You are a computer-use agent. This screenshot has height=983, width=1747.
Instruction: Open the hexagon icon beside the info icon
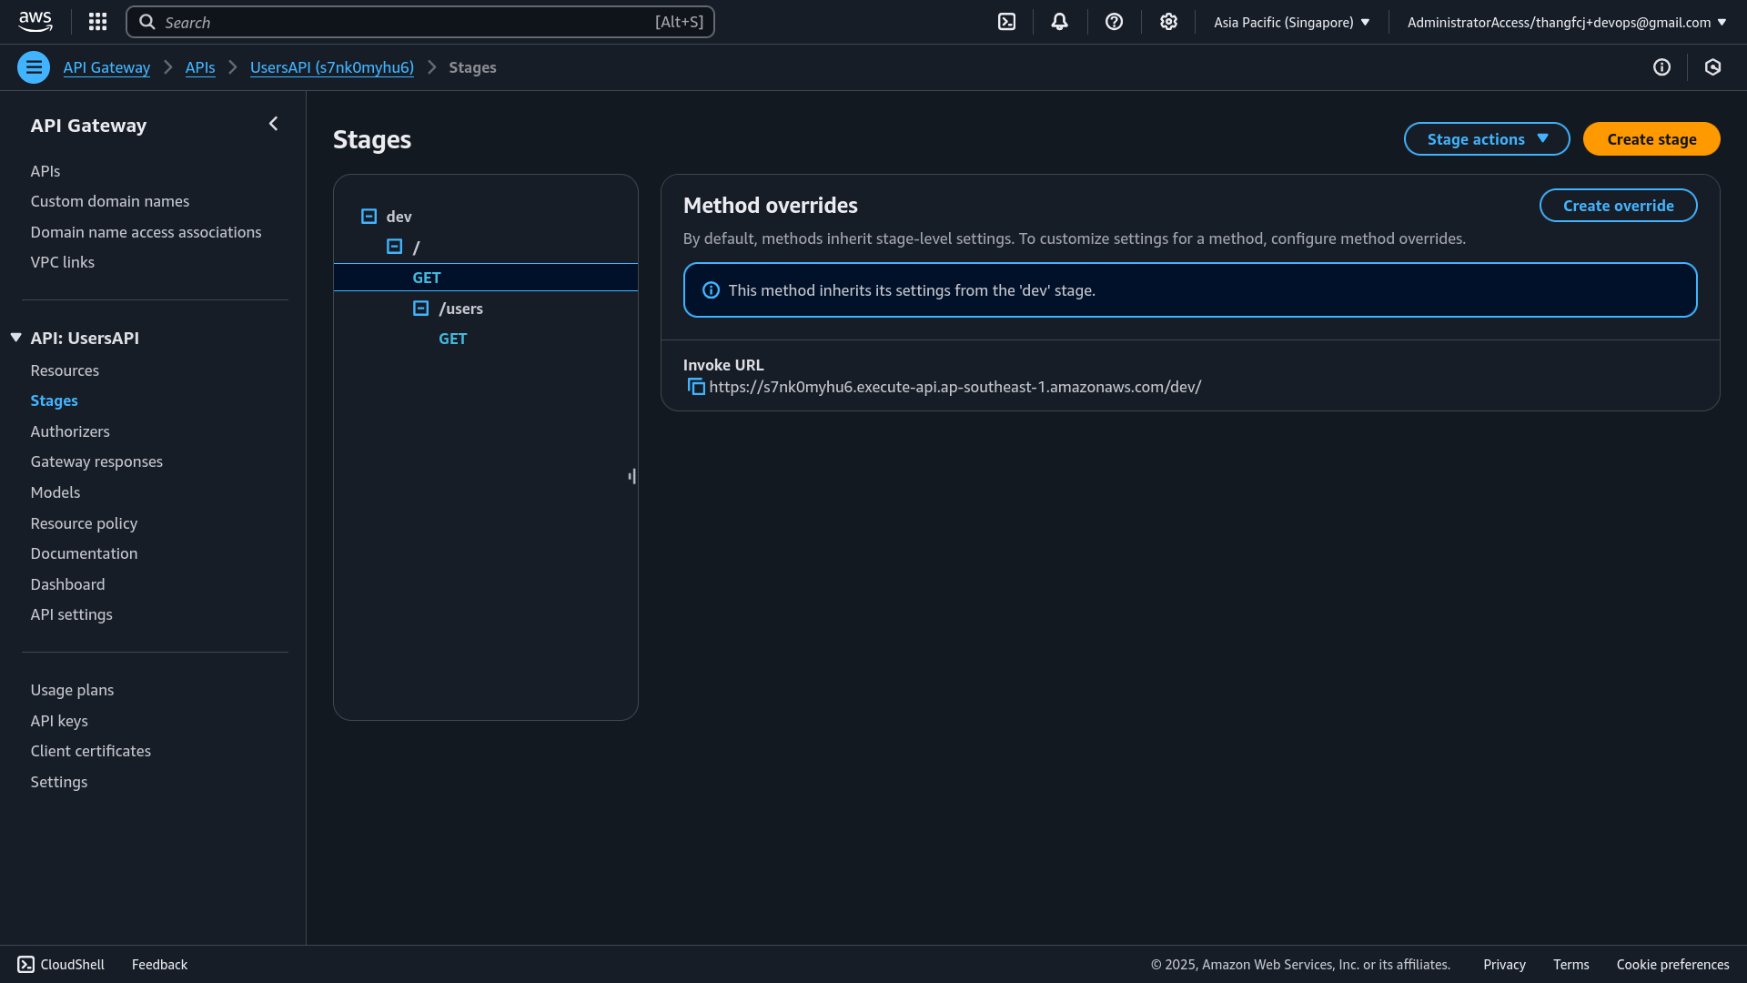tap(1712, 67)
